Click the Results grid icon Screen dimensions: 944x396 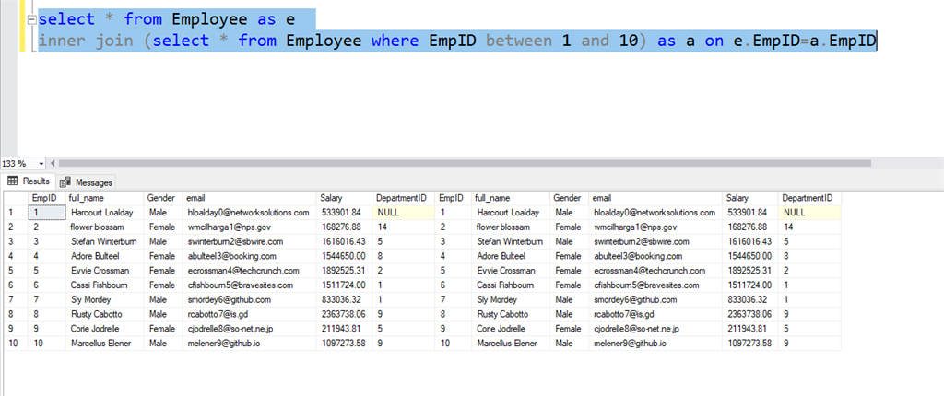(x=13, y=181)
